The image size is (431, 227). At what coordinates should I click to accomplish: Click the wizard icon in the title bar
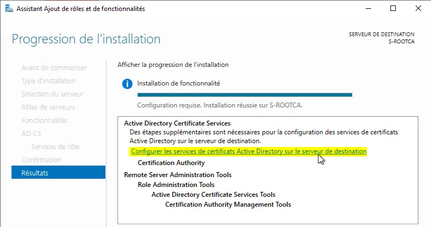coord(9,9)
